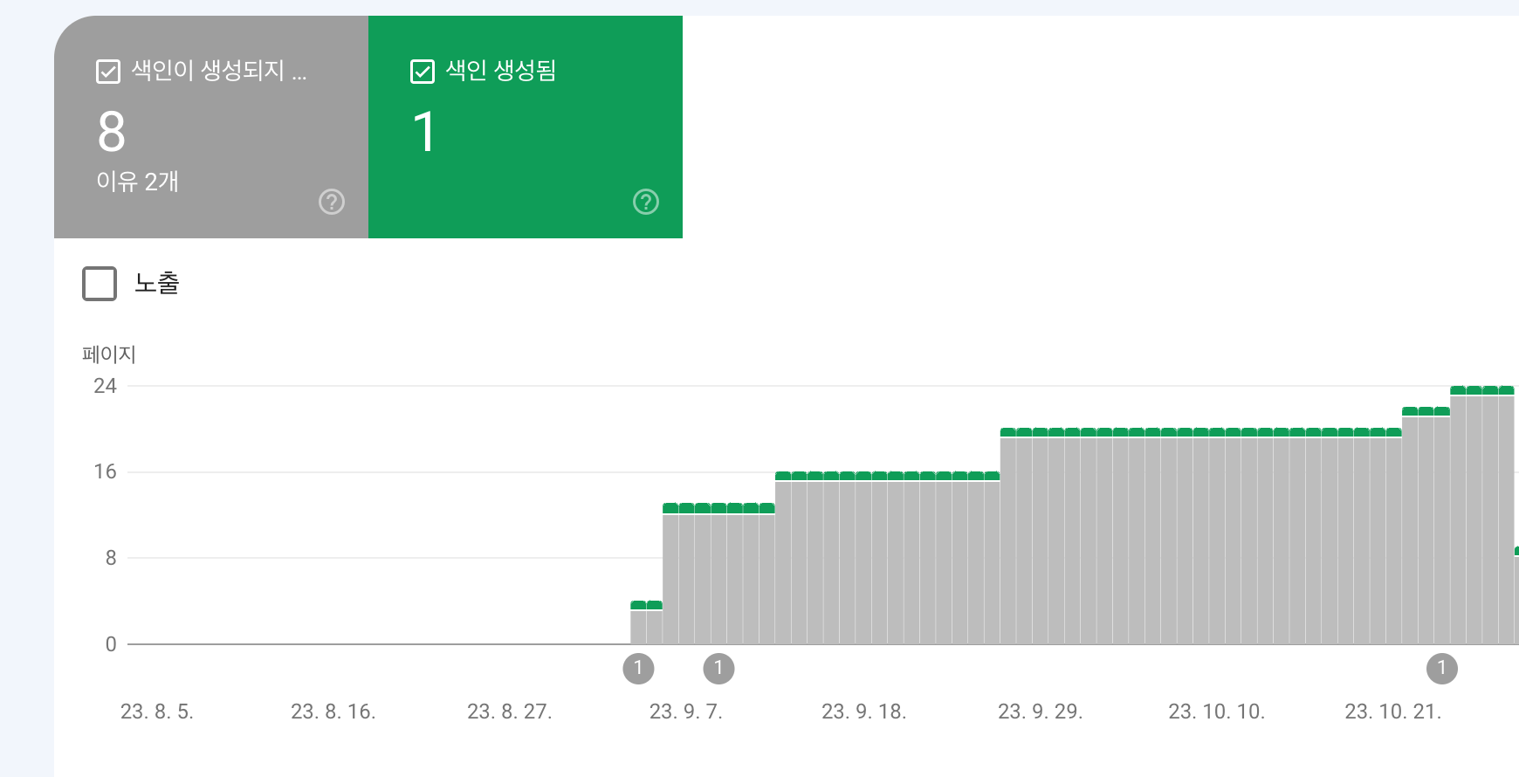Open help icon on gray not-indexed card
This screenshot has width=1519, height=777.
tap(332, 202)
